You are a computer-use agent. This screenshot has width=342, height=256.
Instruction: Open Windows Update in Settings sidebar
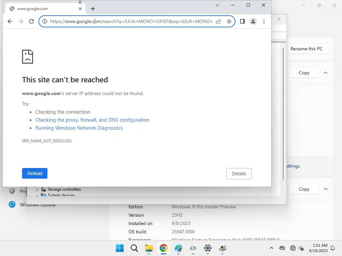[x=37, y=205]
